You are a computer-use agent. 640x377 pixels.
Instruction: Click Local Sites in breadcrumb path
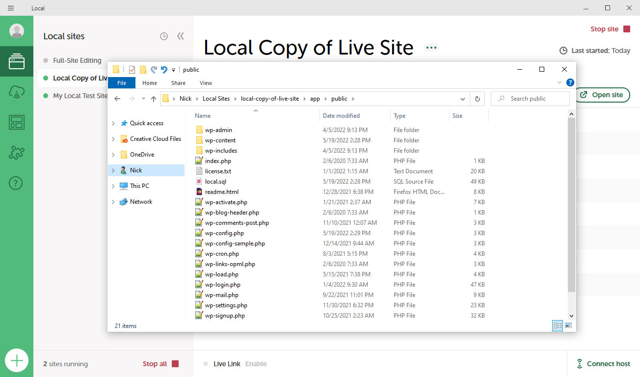(216, 99)
